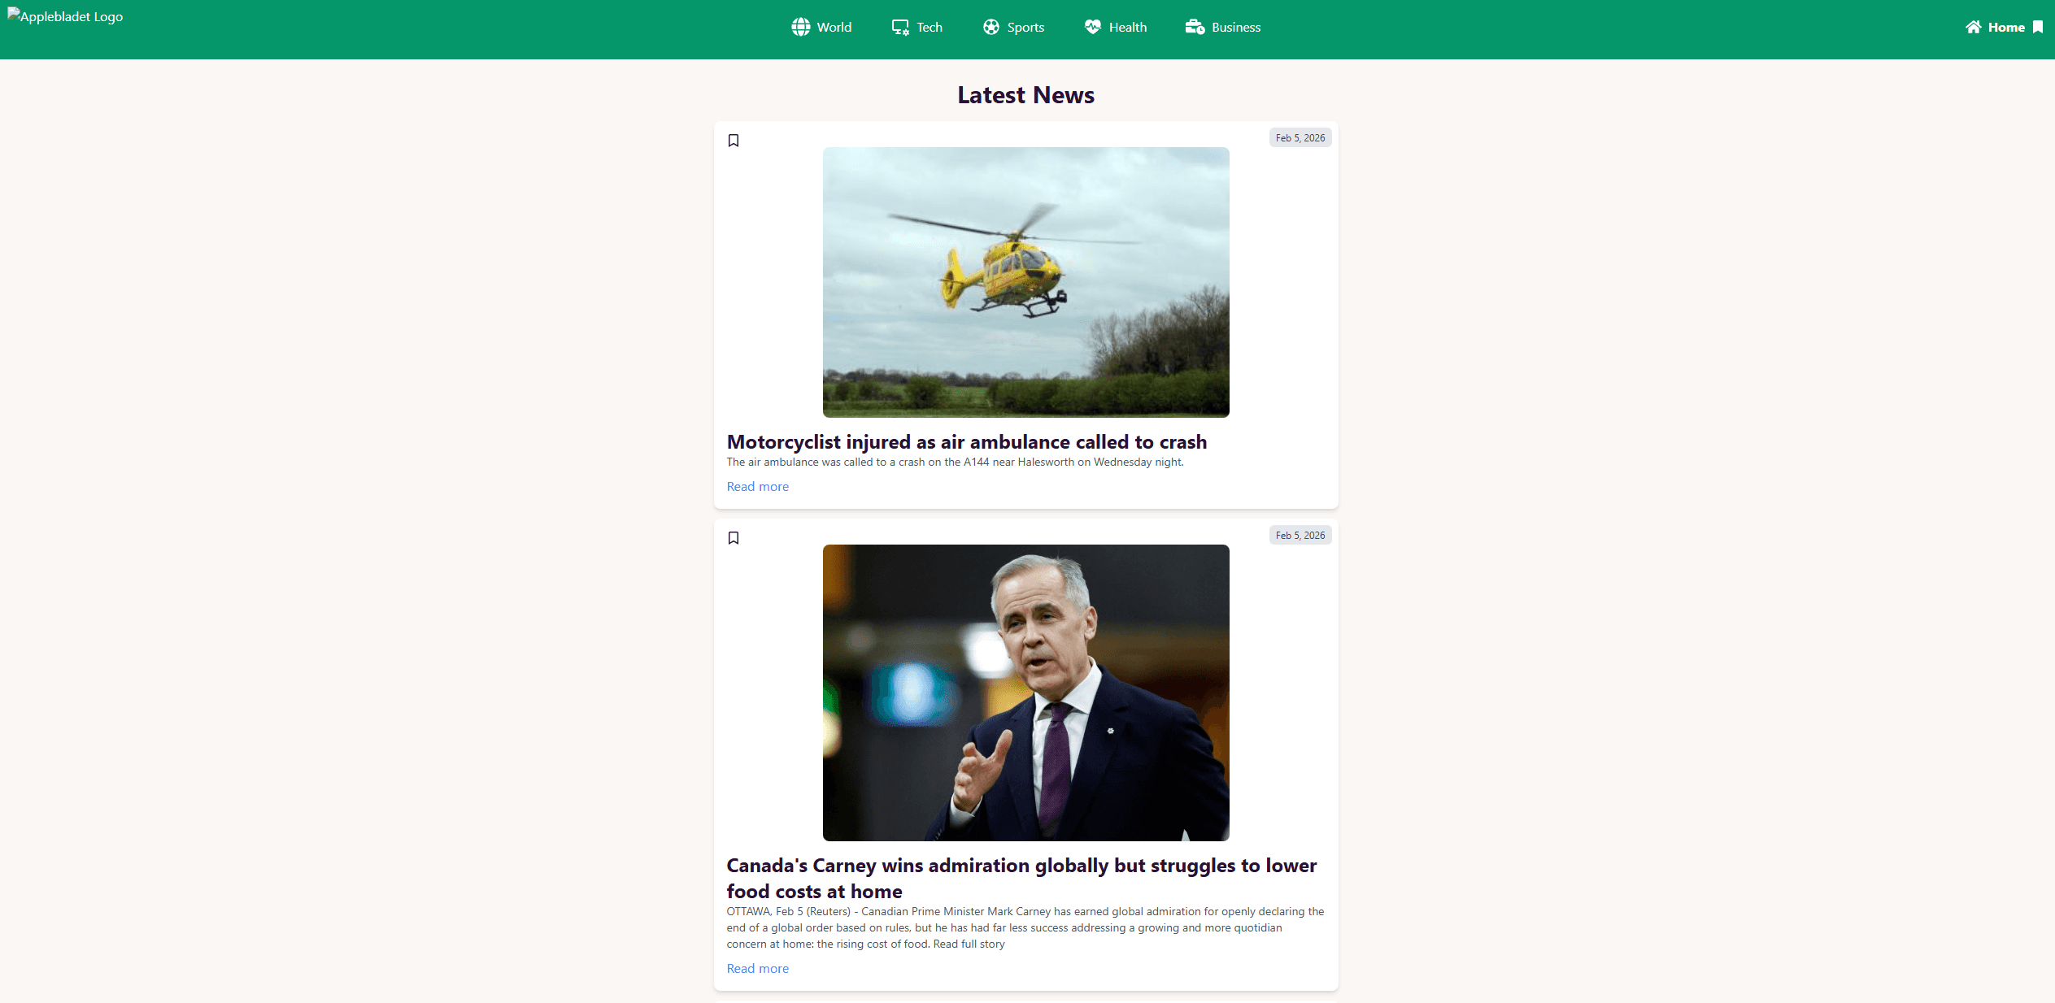Click the Health heart icon
2055x1003 pixels.
pos(1093,26)
